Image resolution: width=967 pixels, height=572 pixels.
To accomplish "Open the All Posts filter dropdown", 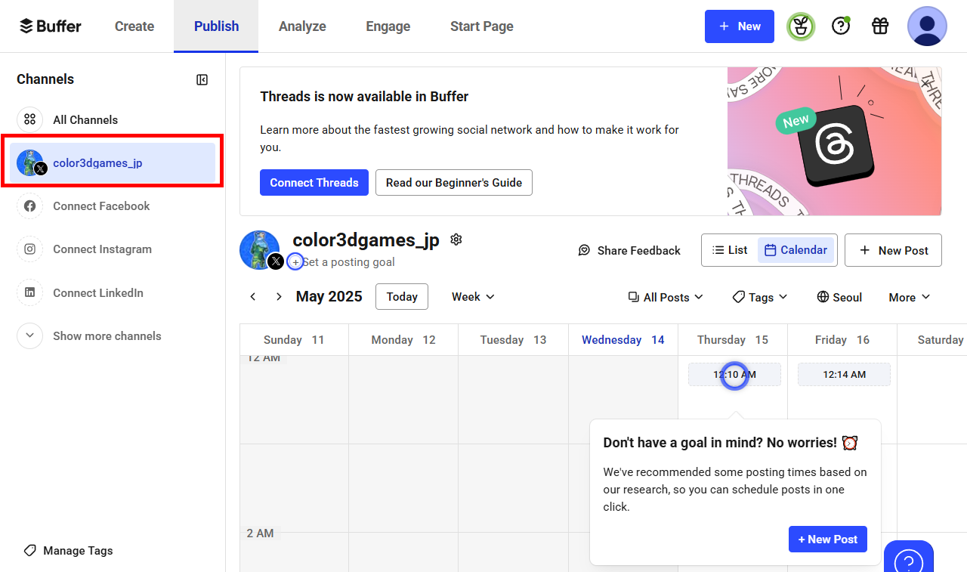I will (666, 297).
